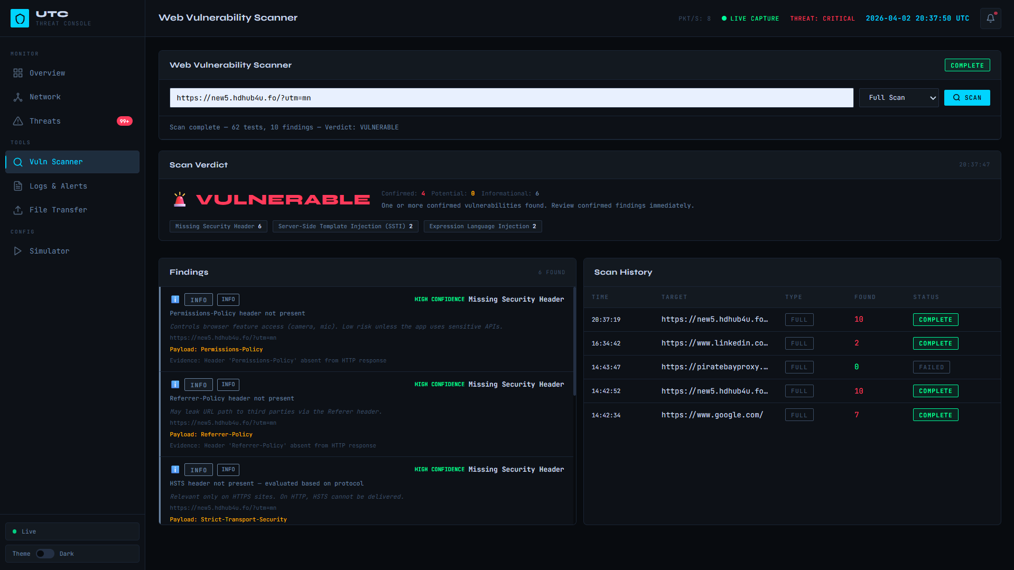
Task: Expand the Server-Side Template Injection chip
Action: click(x=345, y=226)
